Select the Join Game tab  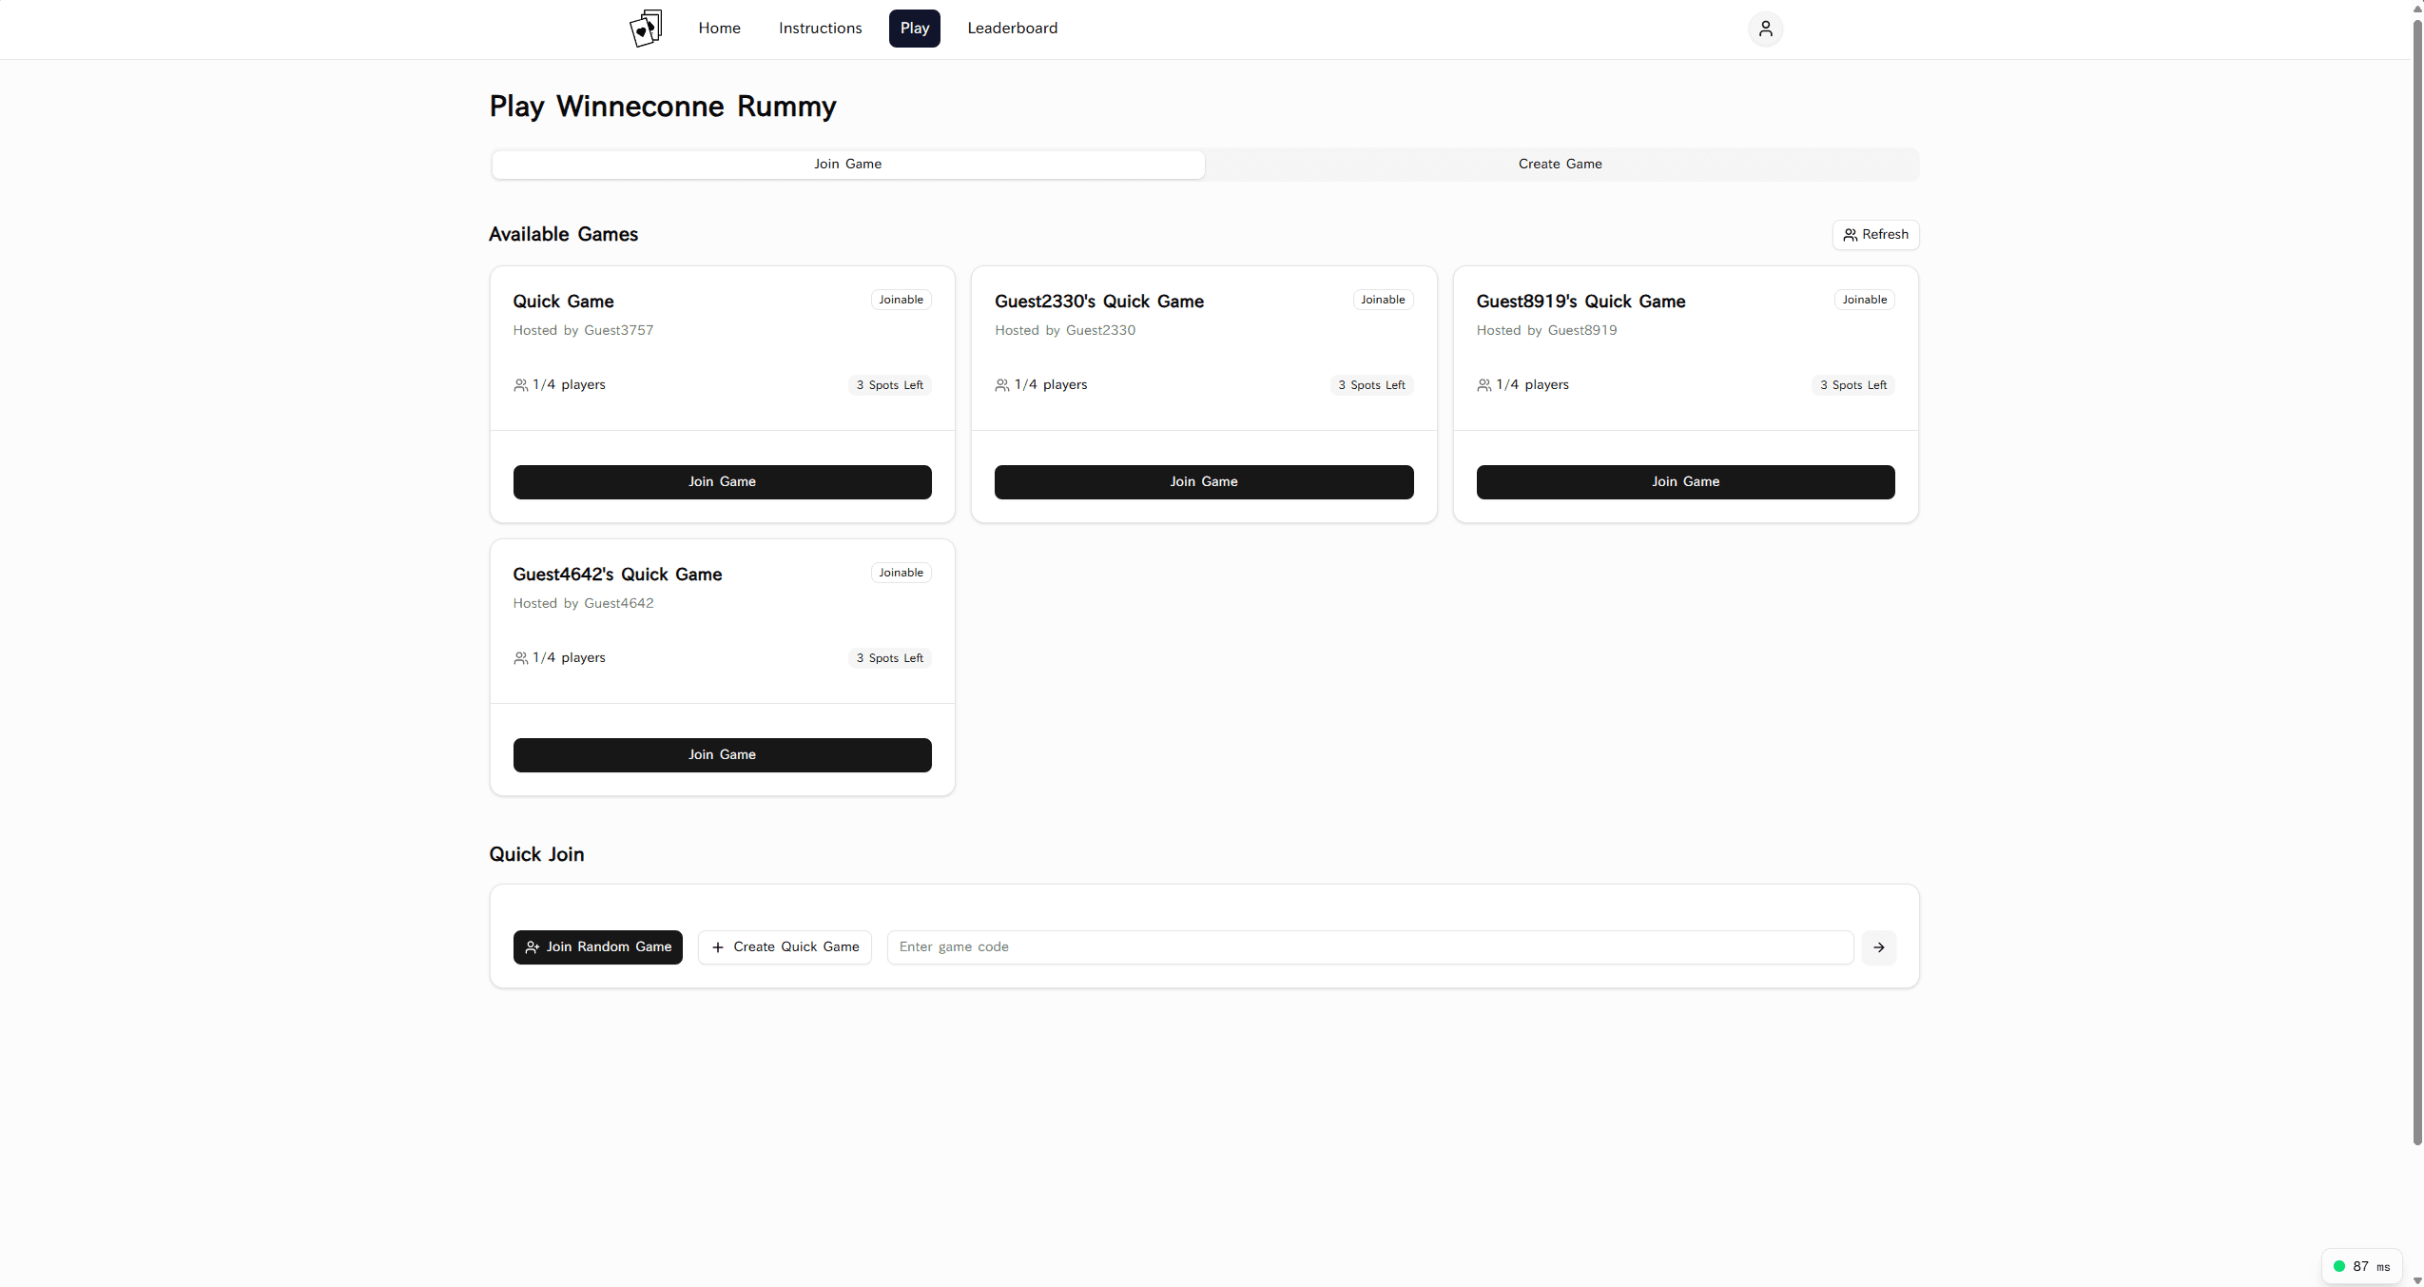pyautogui.click(x=847, y=164)
